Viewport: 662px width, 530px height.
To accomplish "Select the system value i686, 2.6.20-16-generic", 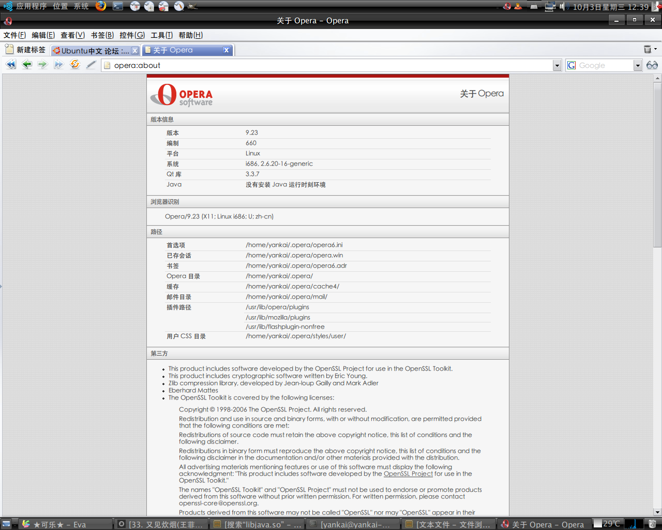I will point(279,164).
